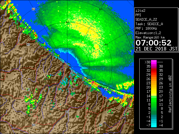Select the date "21 DEC 2018 JST"
Image resolution: width=179 pixels, height=134 pixels.
[156, 49]
